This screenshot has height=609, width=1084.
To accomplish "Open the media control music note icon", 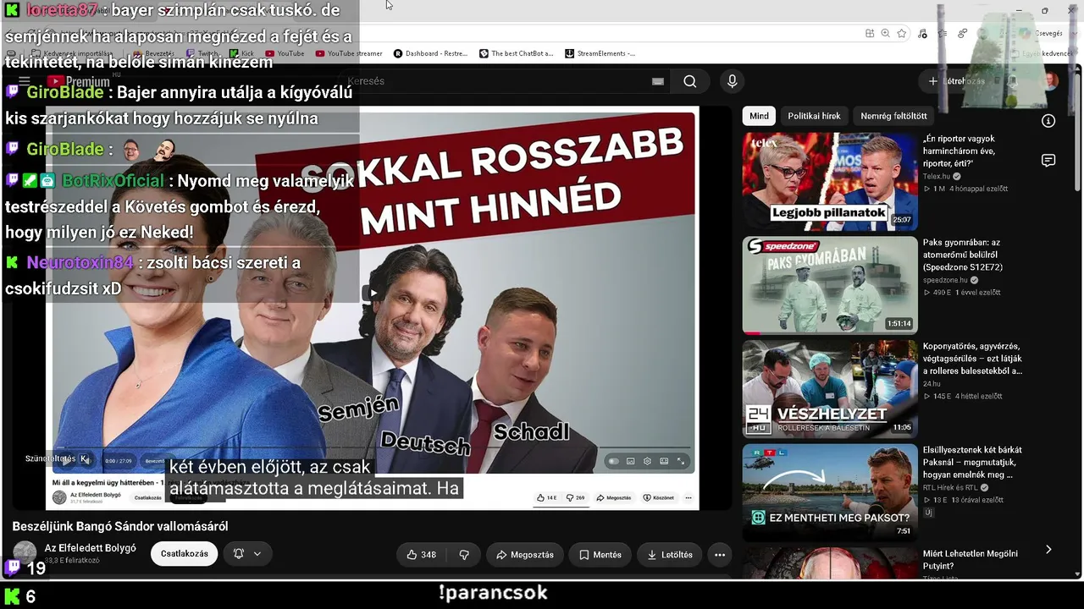I will [921, 33].
